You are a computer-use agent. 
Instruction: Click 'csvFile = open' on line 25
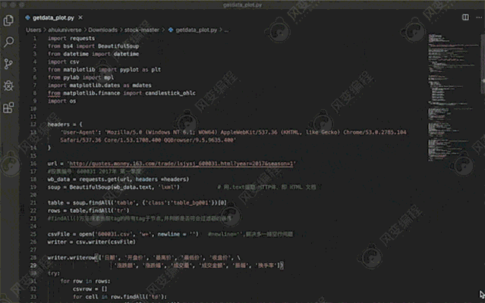[x=70, y=234]
